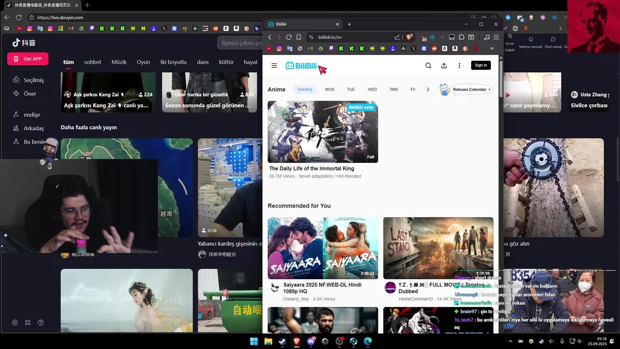Click Twitch bookmark in bilibili window
The height and width of the screenshot is (349, 620).
click(x=331, y=48)
